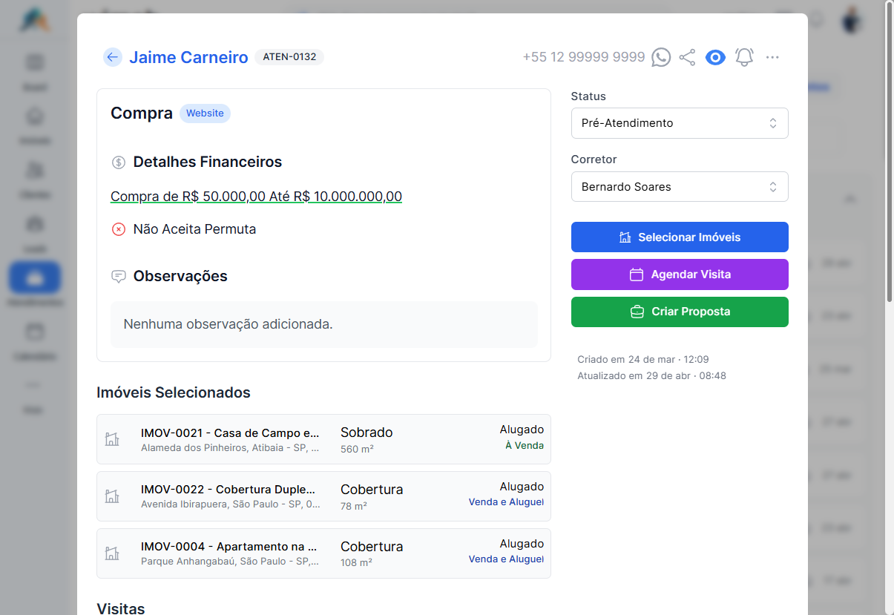894x615 pixels.
Task: Click the speech bubble icon beside Observações
Action: coord(119,276)
